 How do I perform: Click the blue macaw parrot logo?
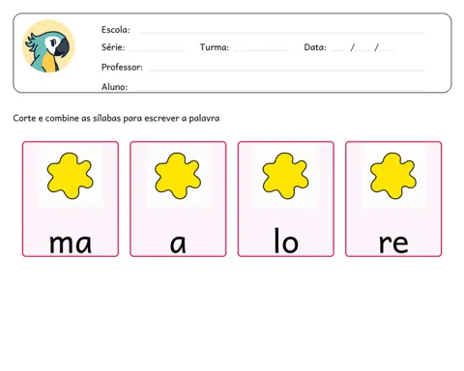tap(48, 46)
